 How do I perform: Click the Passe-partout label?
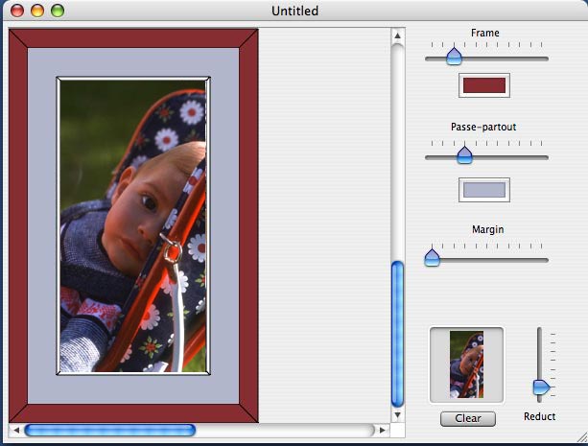point(483,128)
